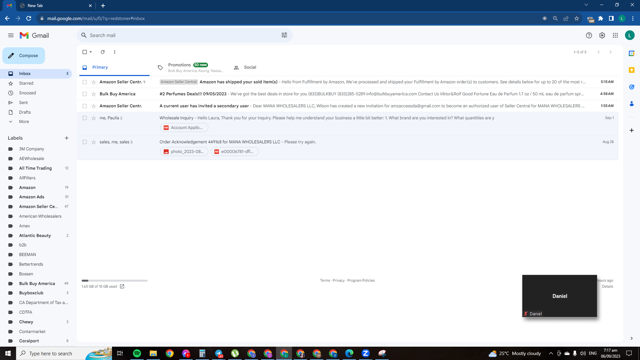Refresh the inbox message list
This screenshot has width=640, height=360.
coord(103,52)
